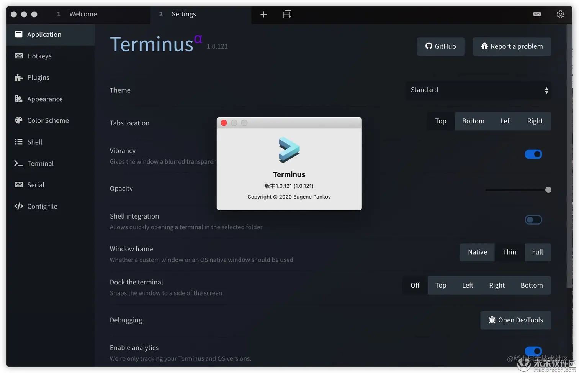Click the Terminus logo in About dialog
This screenshot has height=373, width=579.
[x=289, y=150]
